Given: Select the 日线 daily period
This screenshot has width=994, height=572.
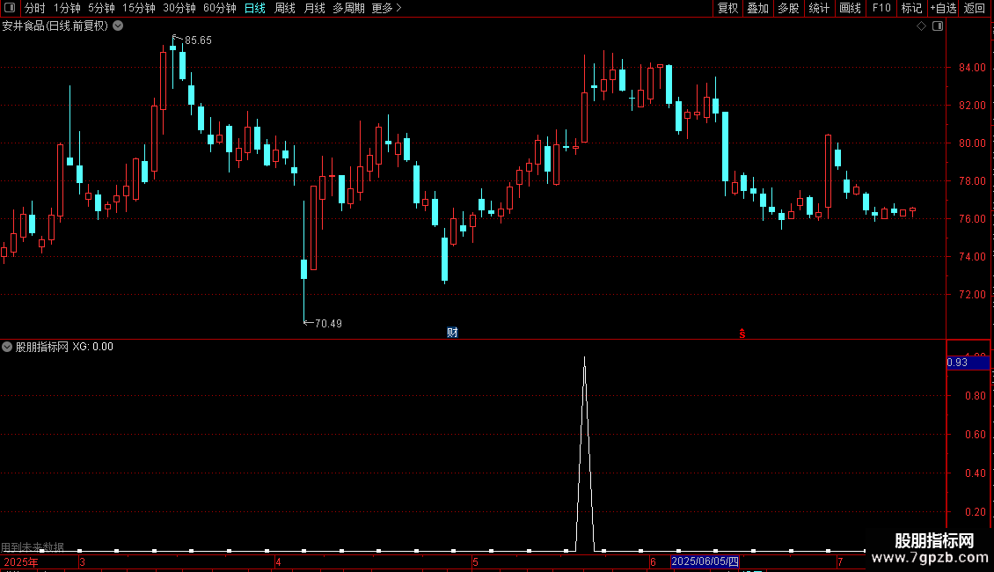Looking at the screenshot, I should tap(255, 8).
